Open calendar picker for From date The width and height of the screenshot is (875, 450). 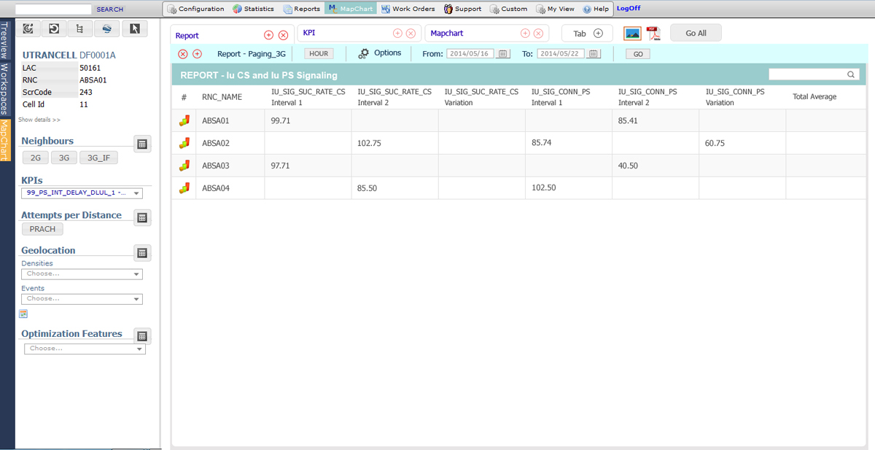coord(503,54)
